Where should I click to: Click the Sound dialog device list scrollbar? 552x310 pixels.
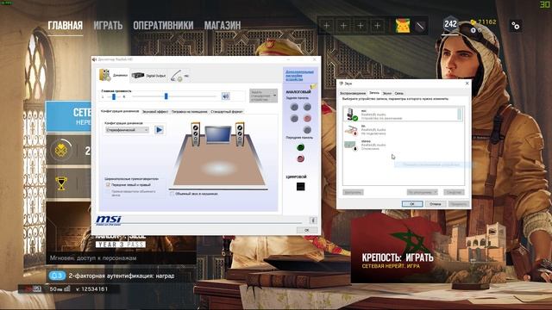[x=460, y=115]
